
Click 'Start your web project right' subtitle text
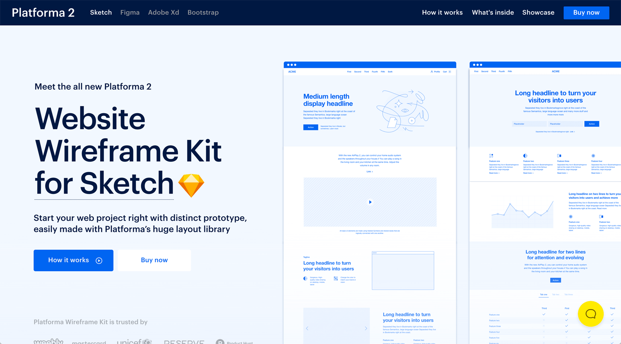140,224
